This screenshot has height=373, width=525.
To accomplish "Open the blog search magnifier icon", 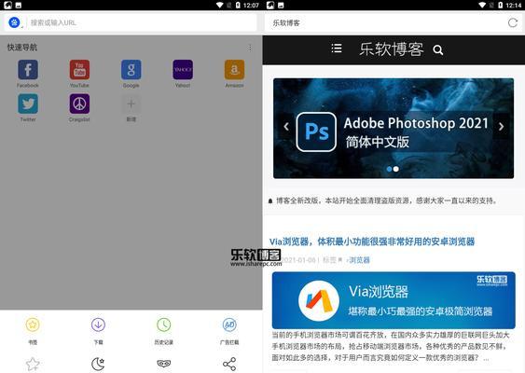I will click(x=438, y=50).
